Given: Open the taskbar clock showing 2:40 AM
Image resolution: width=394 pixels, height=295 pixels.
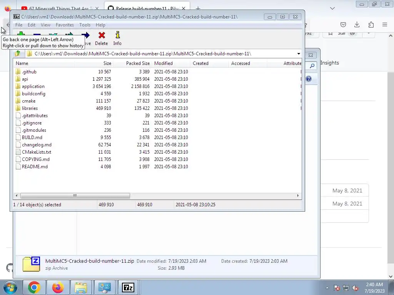Looking at the screenshot, I should [374, 288].
